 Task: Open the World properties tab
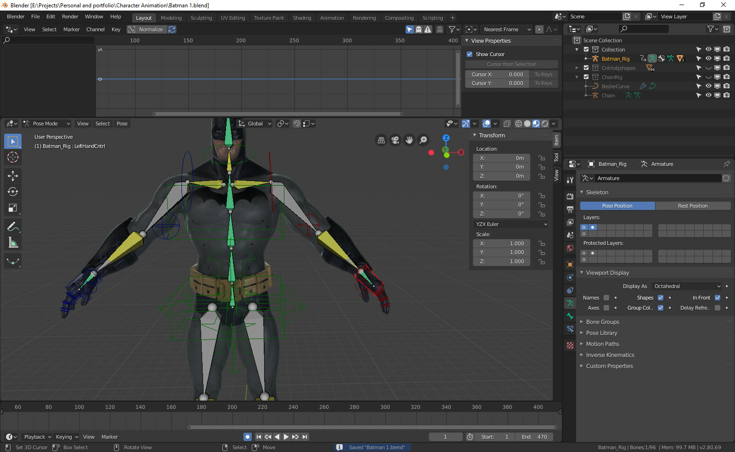click(570, 248)
